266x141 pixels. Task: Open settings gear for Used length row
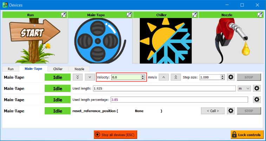(x=257, y=88)
